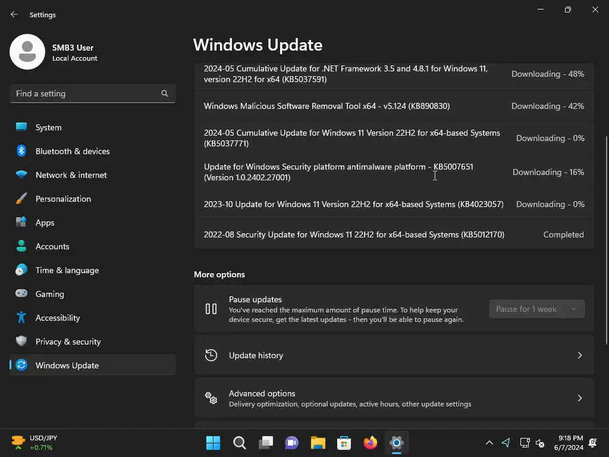The image size is (609, 457).
Task: Click the Accessibility figure icon
Action: coord(21,318)
